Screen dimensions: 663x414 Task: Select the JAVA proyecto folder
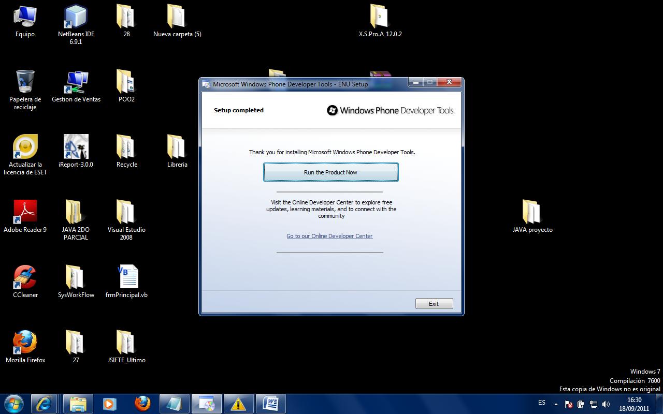(x=532, y=213)
